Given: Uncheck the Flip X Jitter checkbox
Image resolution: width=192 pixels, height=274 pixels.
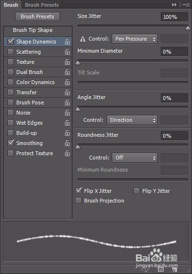Looking at the screenshot, I should tap(79, 191).
